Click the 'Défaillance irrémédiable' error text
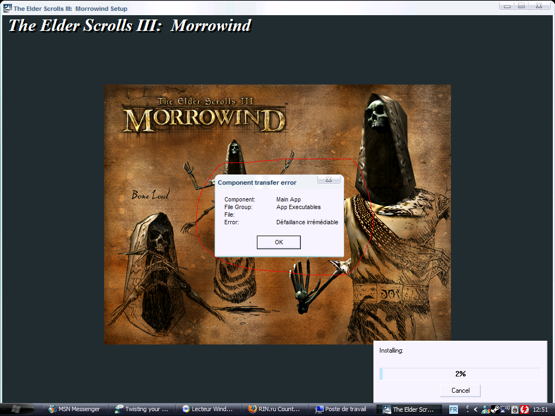Screen dimensions: 555x416 (307, 222)
